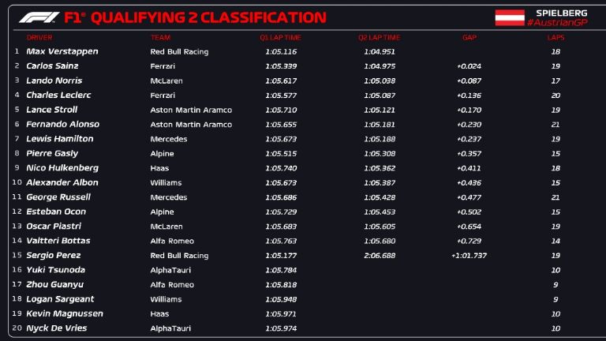Click the Aston Martin Aramco team for Alonso
606x341 pixels.
(x=191, y=124)
